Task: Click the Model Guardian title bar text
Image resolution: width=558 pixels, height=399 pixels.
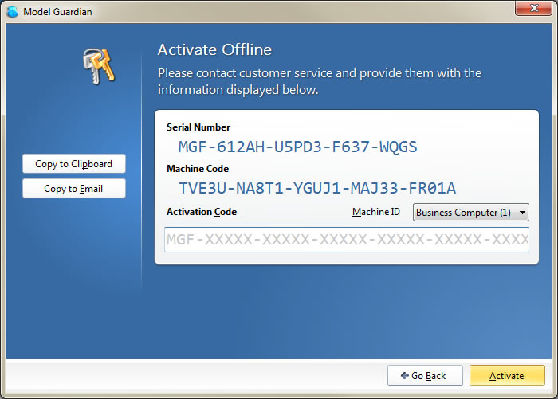Action: [57, 12]
